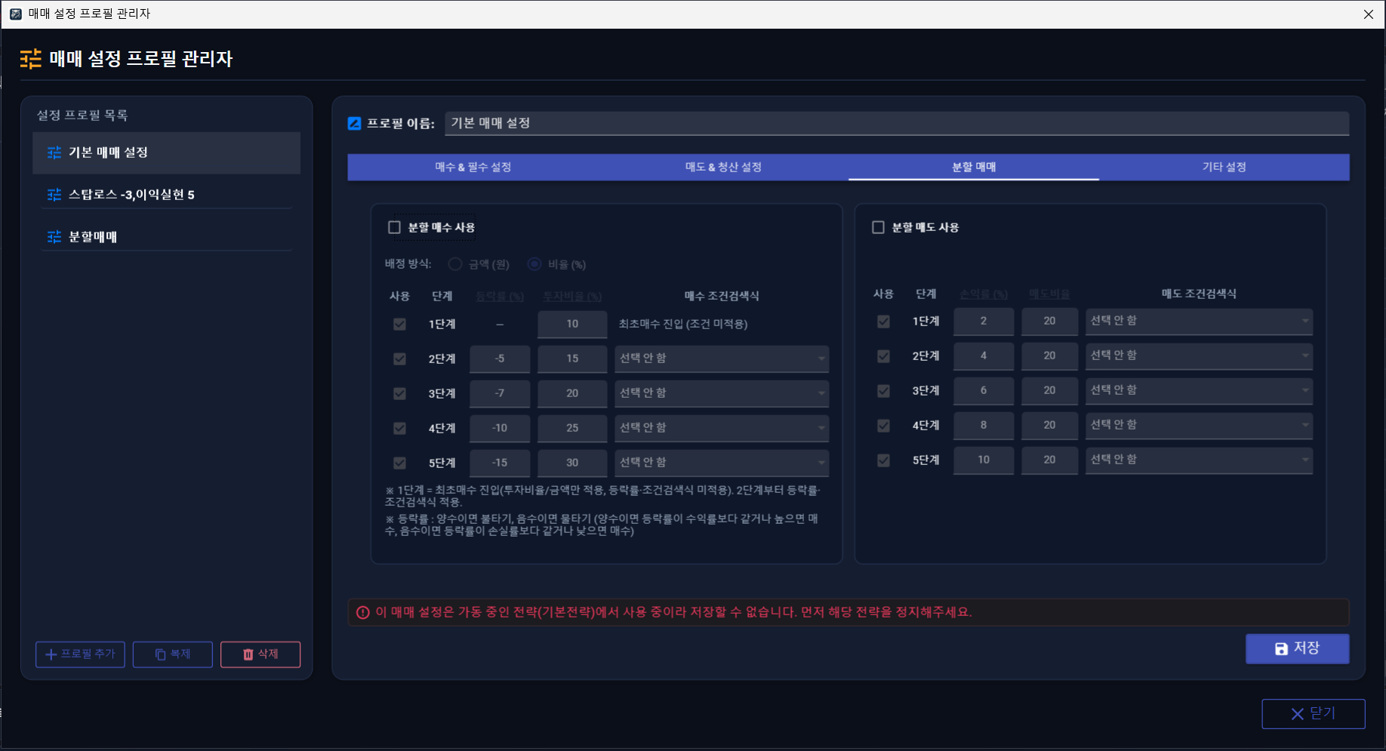Click the buy 2단계 등락률 field showing -5
Image resolution: width=1386 pixels, height=751 pixels.
coord(500,359)
